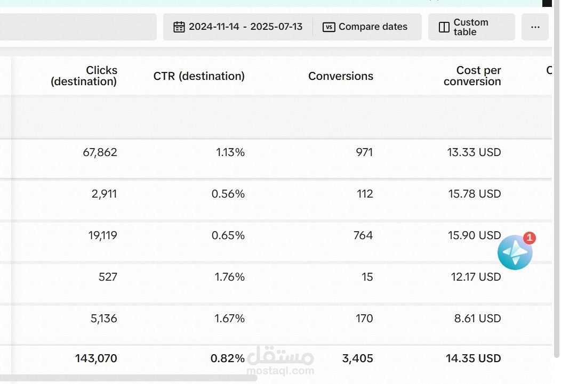Screen dimensions: 561x384
Task: Click the 8.61 USD cost cell
Action: [477, 318]
